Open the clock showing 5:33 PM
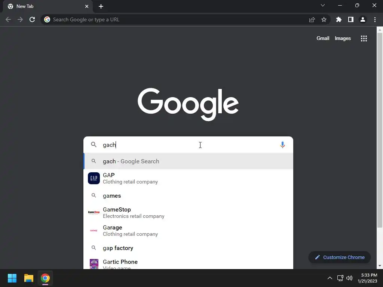The width and height of the screenshot is (383, 287). point(367,278)
